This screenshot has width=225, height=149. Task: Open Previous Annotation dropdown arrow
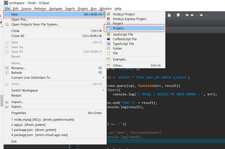pyautogui.click(x=183, y=15)
